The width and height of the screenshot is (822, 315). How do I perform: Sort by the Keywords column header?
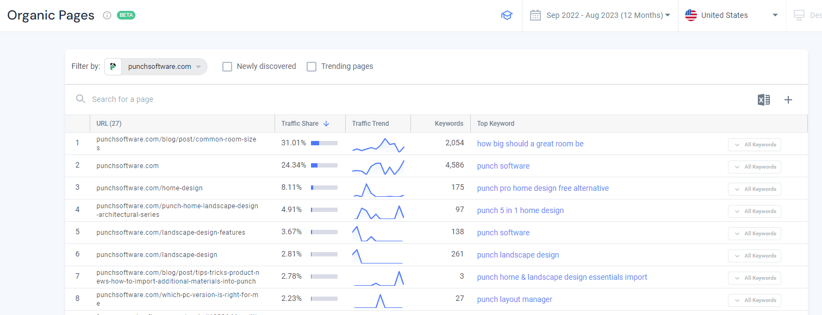point(449,124)
